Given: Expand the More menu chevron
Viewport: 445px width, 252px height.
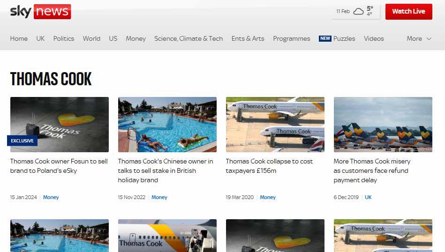Looking at the screenshot, I should (429, 39).
